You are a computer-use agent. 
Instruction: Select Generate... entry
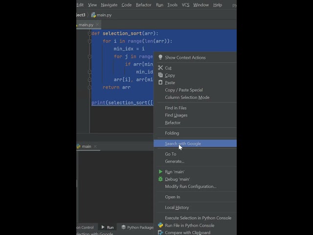pos(195,161)
